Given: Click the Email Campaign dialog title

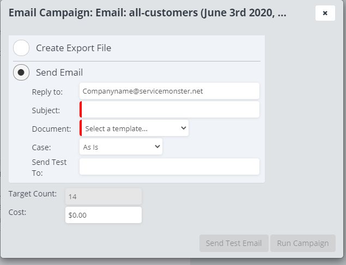Looking at the screenshot, I should coord(147,13).
